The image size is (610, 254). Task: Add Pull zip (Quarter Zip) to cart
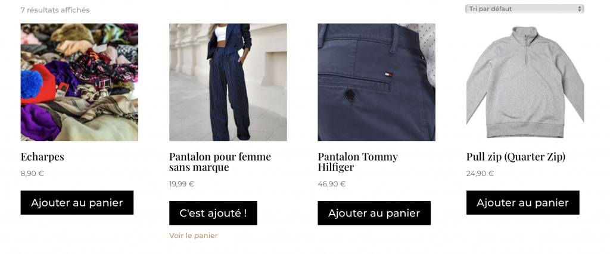coord(523,202)
